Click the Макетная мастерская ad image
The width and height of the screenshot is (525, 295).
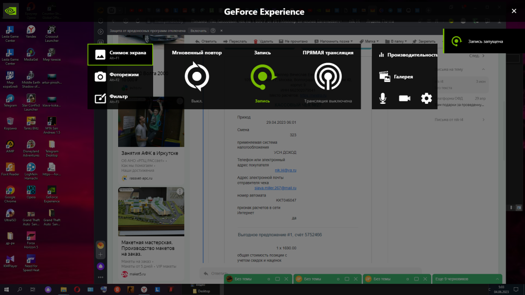click(151, 212)
